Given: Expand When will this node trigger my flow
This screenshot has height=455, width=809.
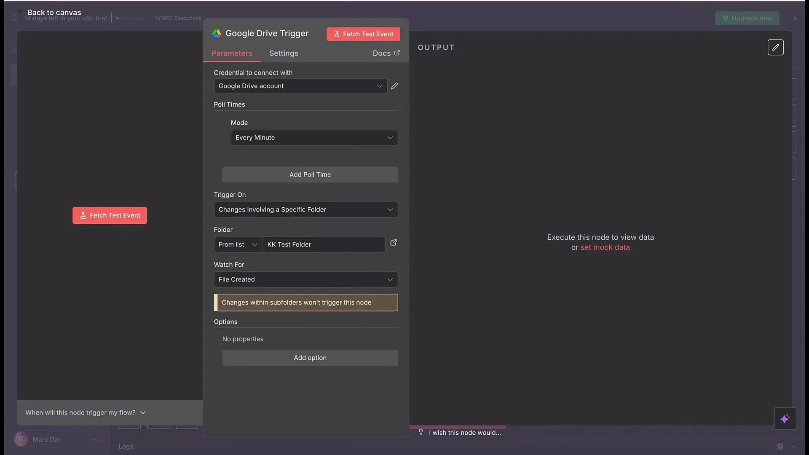Looking at the screenshot, I should (x=86, y=413).
